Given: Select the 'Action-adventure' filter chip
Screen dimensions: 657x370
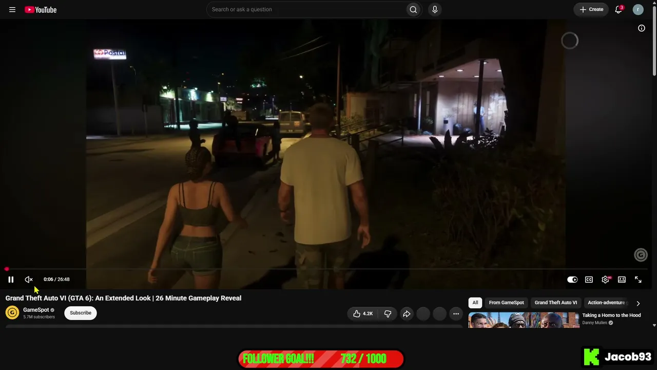Looking at the screenshot, I should tap(606, 303).
